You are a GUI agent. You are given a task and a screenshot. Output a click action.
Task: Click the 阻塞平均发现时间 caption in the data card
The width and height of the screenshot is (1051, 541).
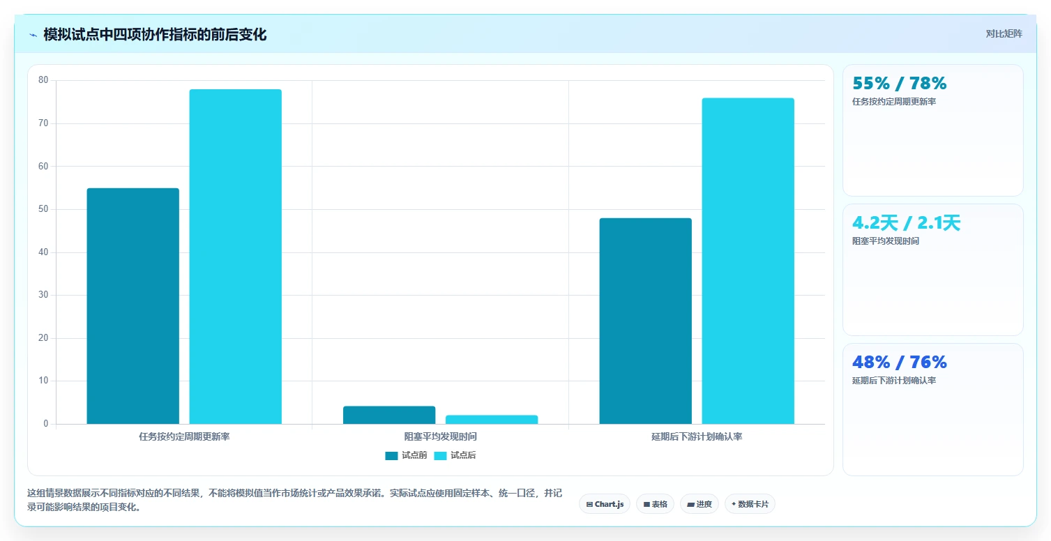886,241
